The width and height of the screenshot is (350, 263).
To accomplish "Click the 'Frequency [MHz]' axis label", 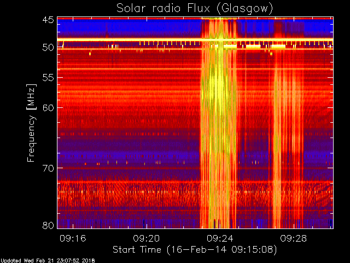I will pyautogui.click(x=32, y=123).
